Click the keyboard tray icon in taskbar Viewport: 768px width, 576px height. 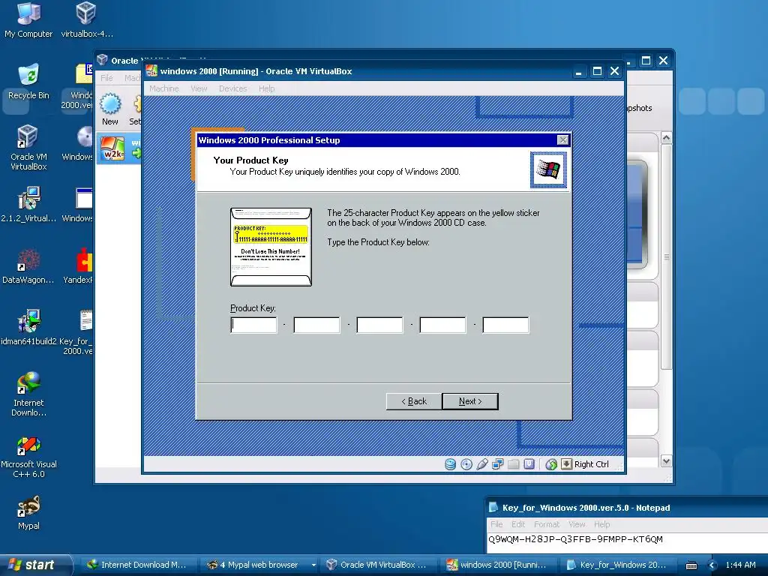(691, 565)
